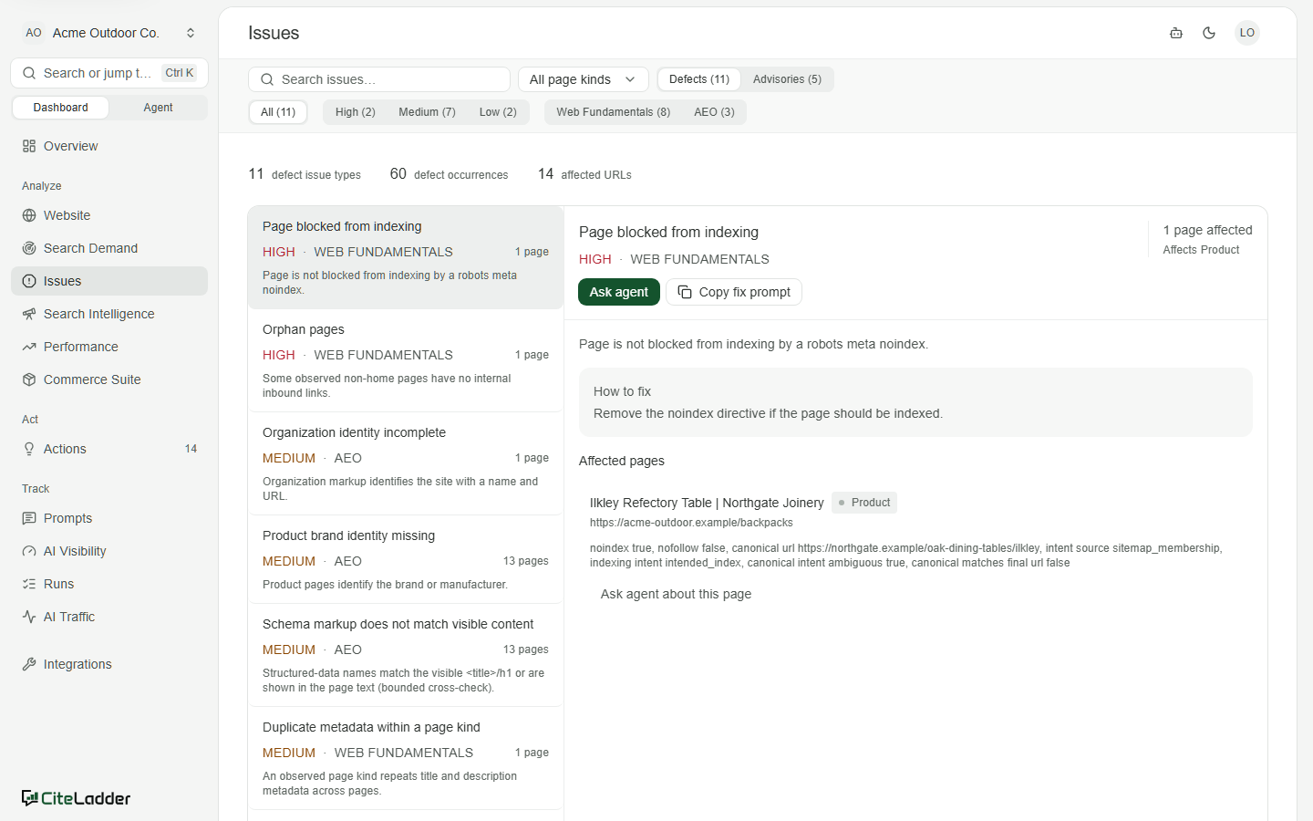Image resolution: width=1313 pixels, height=821 pixels.
Task: Click the Integrations wrench icon
Action: [x=29, y=664]
